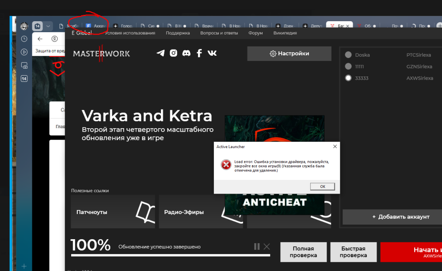Open the Facebook social link icon
This screenshot has width=442, height=271.
tap(199, 53)
